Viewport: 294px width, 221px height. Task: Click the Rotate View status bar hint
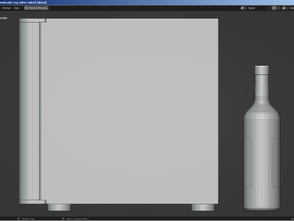tap(26, 219)
